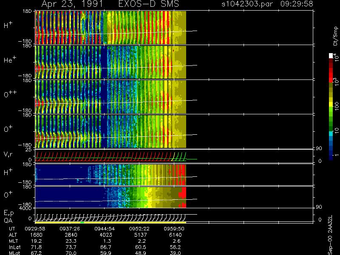This screenshot has width=340, height=255.
Task: Click the cyan color bar segment near 10
Action: pyautogui.click(x=331, y=133)
